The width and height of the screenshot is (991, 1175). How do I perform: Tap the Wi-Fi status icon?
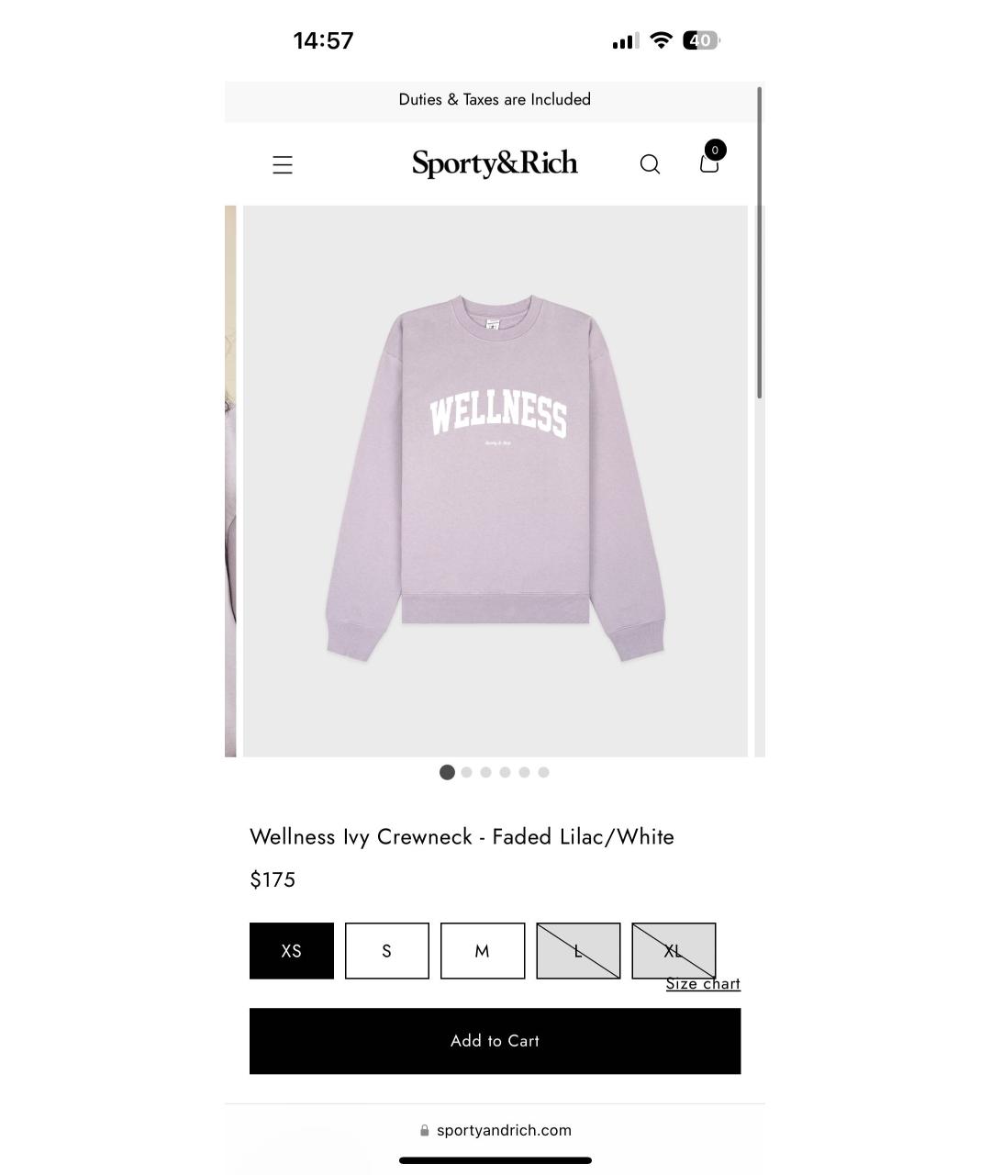(x=661, y=40)
